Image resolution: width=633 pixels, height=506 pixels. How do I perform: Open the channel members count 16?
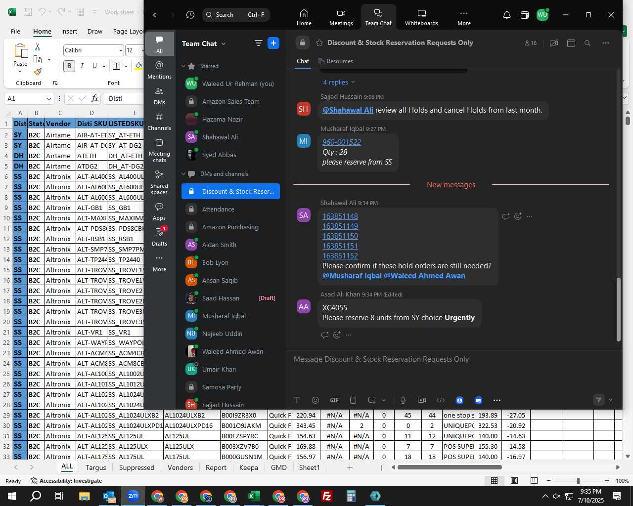tap(531, 43)
